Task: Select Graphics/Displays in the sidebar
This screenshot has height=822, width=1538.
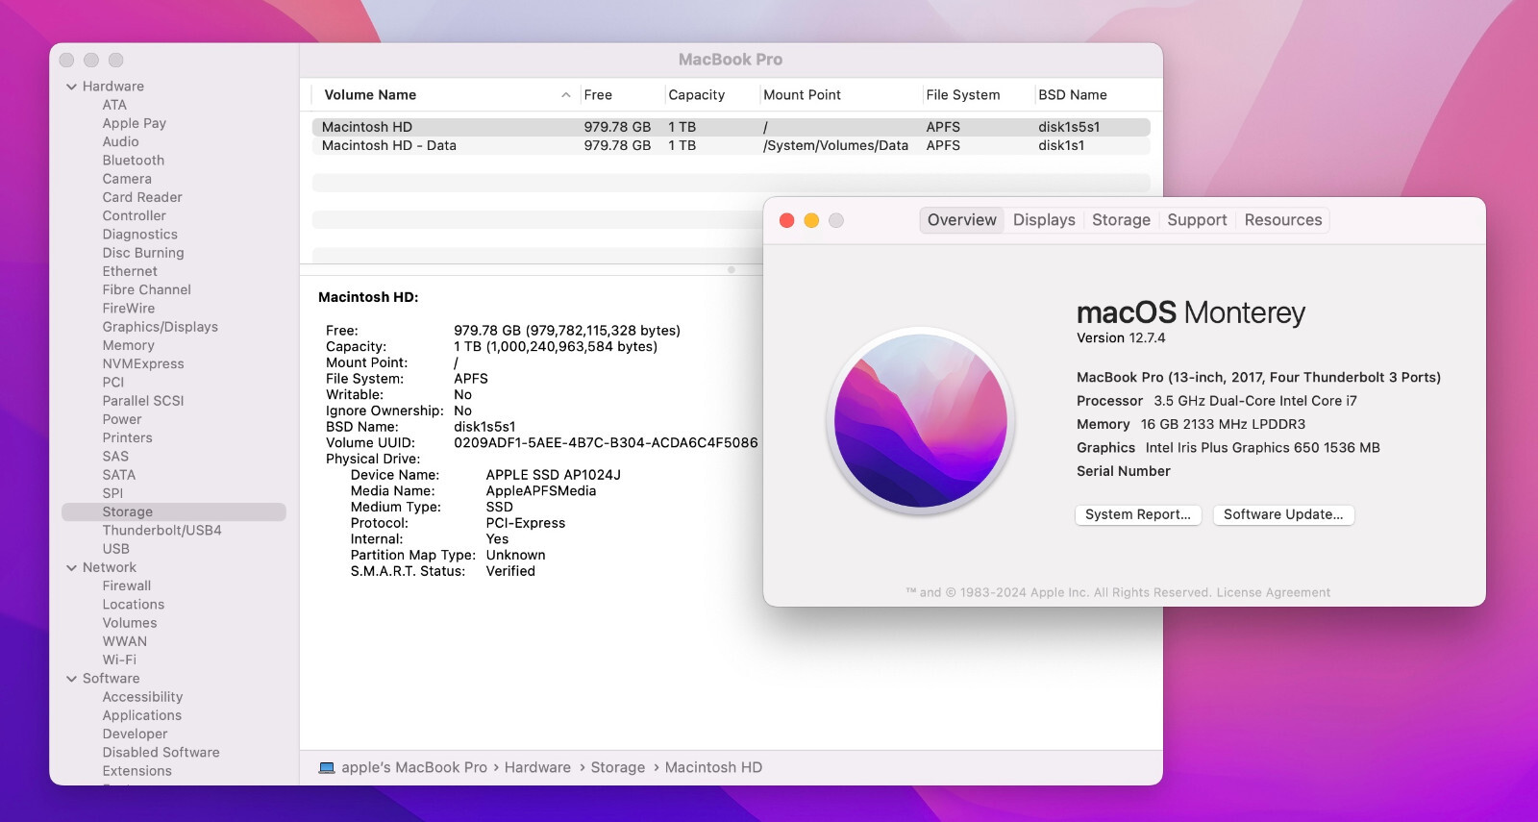Action: (161, 327)
